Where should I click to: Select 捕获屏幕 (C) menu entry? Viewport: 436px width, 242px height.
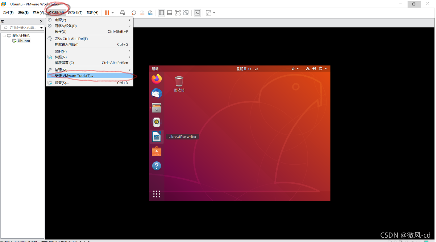click(90, 63)
